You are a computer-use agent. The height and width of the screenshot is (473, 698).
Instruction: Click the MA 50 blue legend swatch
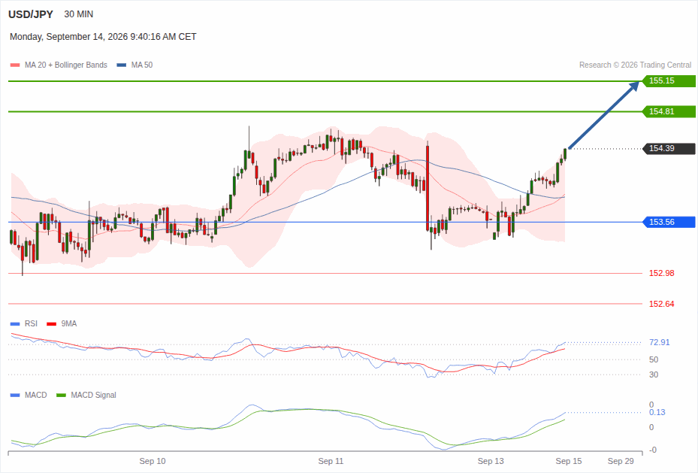tap(122, 65)
